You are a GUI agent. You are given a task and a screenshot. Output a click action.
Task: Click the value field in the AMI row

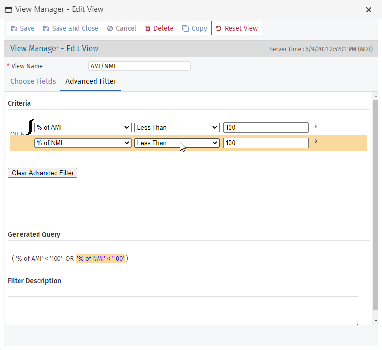[266, 128]
